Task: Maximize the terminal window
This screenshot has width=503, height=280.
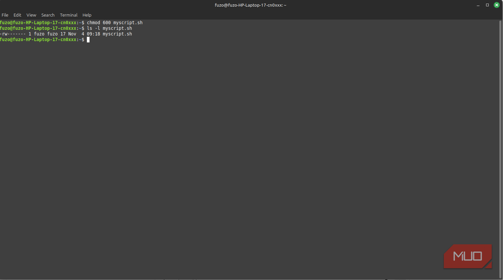Action: pos(487,5)
